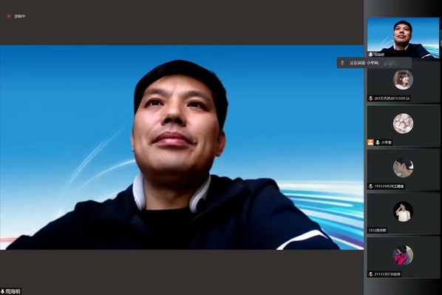Select the white-shirt avatar participant tile

pyautogui.click(x=403, y=214)
